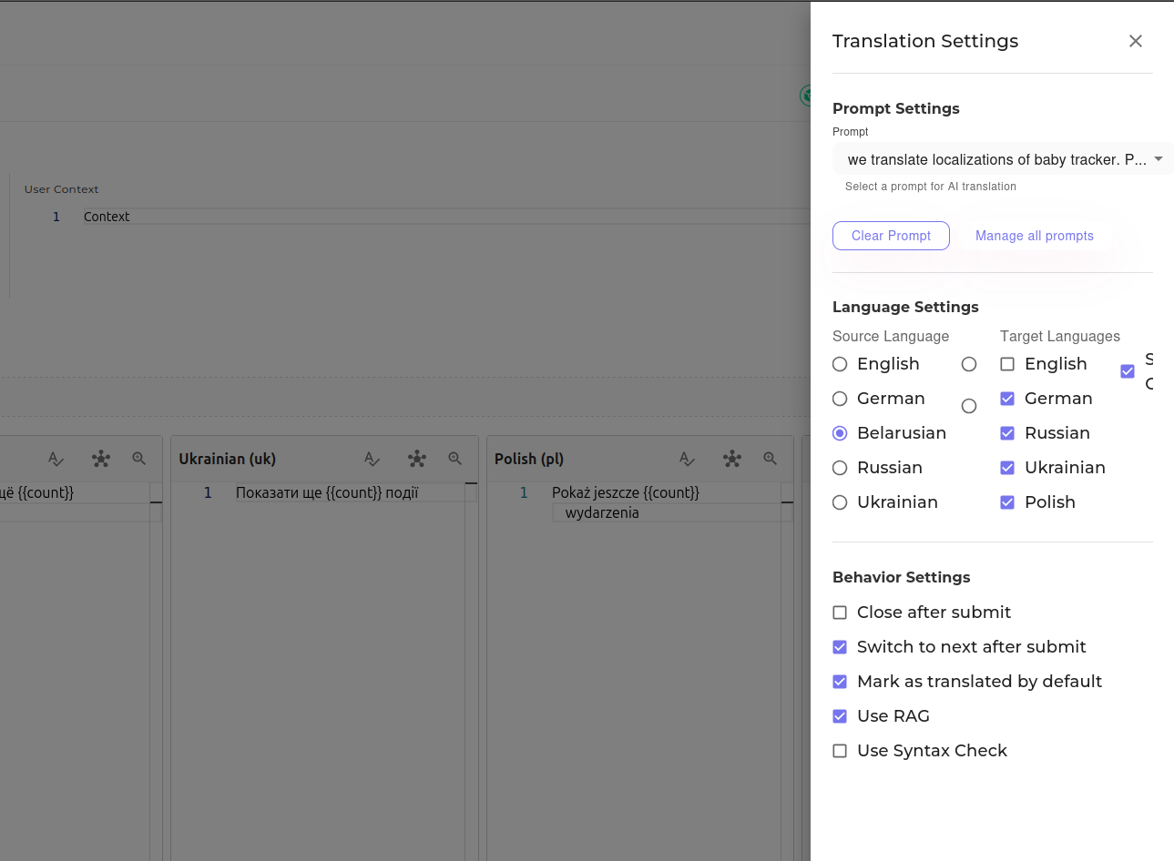This screenshot has width=1174, height=861.
Task: Close the Translation Settings panel
Action: [x=1135, y=41]
